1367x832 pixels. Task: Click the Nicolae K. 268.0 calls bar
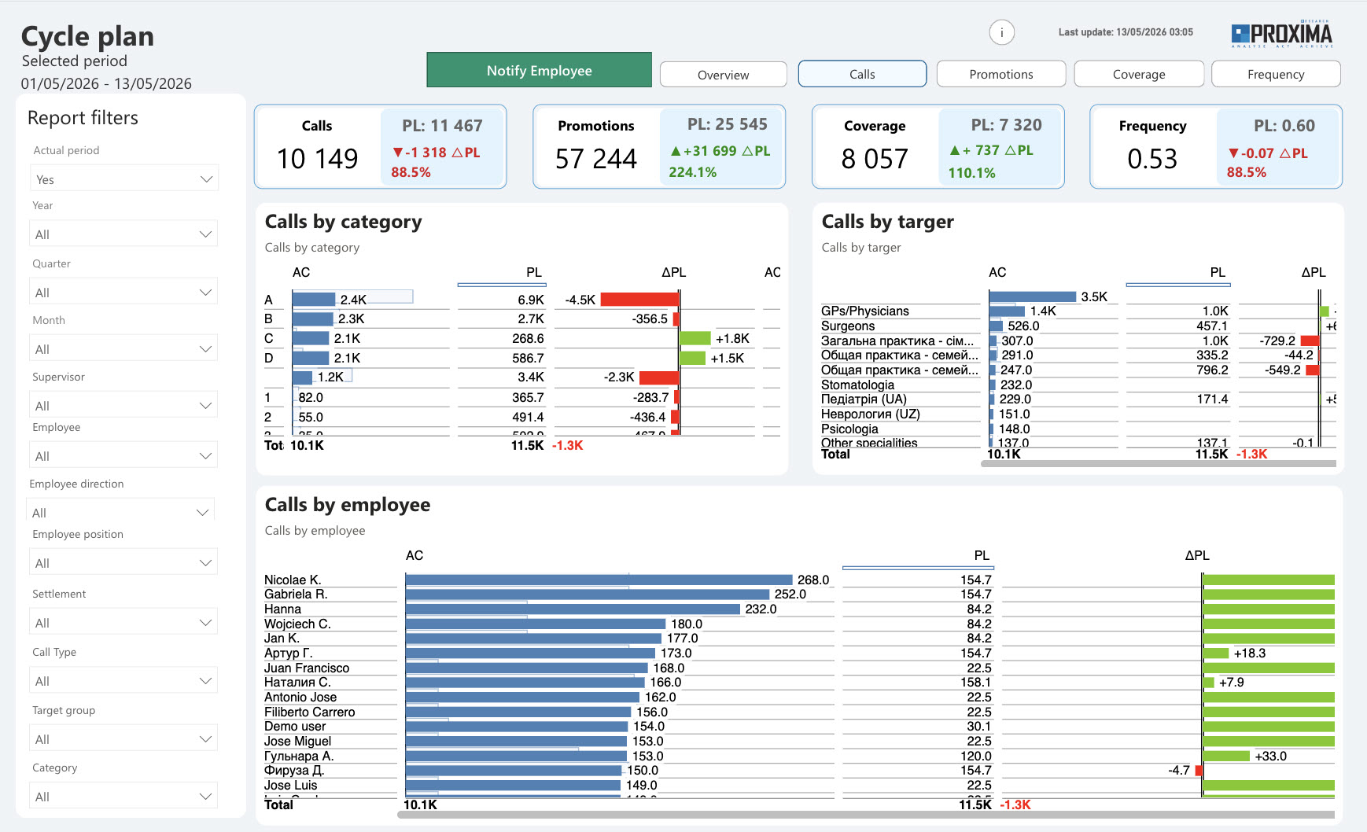pyautogui.click(x=599, y=580)
